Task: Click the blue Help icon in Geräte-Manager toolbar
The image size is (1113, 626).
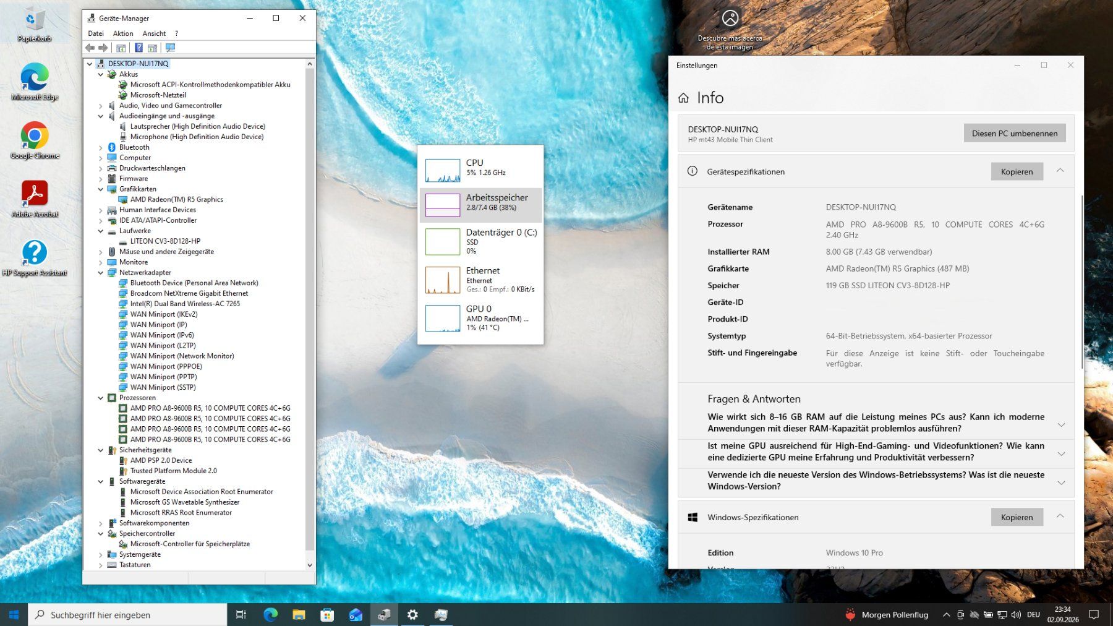Action: coord(139,48)
